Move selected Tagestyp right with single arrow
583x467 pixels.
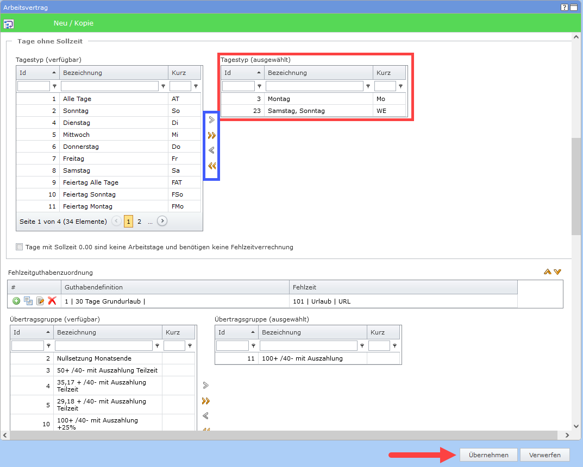pyautogui.click(x=212, y=120)
